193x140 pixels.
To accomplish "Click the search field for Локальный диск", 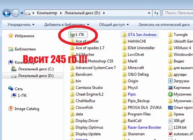I will coord(178,13).
